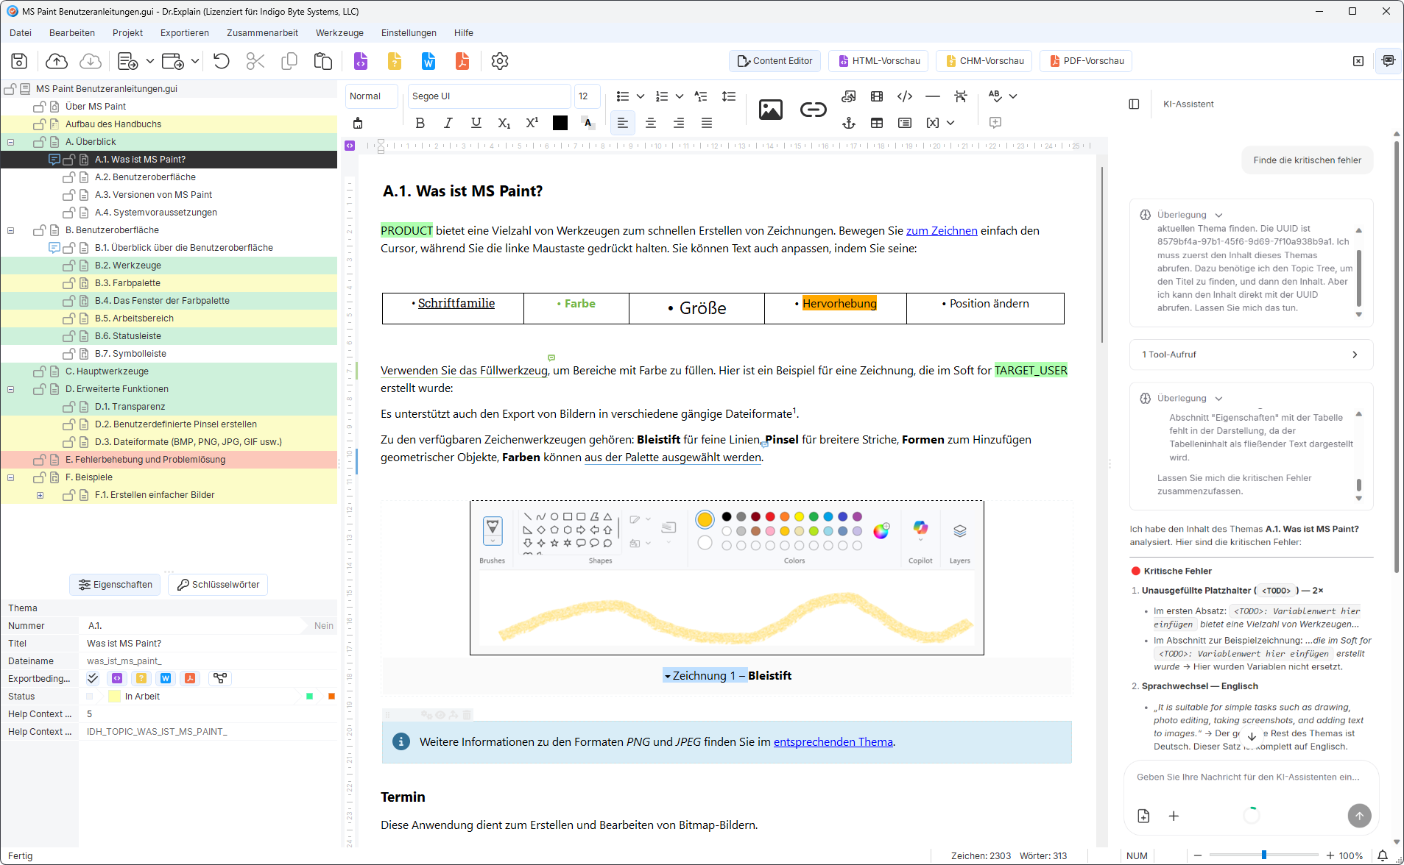
Task: Export to CHM with the yellow file icon
Action: tap(395, 61)
